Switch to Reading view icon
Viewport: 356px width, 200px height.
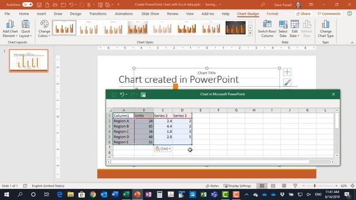point(284,186)
